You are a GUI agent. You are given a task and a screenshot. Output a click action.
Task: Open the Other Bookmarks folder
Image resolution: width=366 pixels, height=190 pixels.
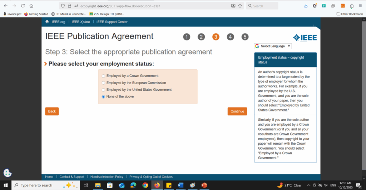click(x=350, y=14)
